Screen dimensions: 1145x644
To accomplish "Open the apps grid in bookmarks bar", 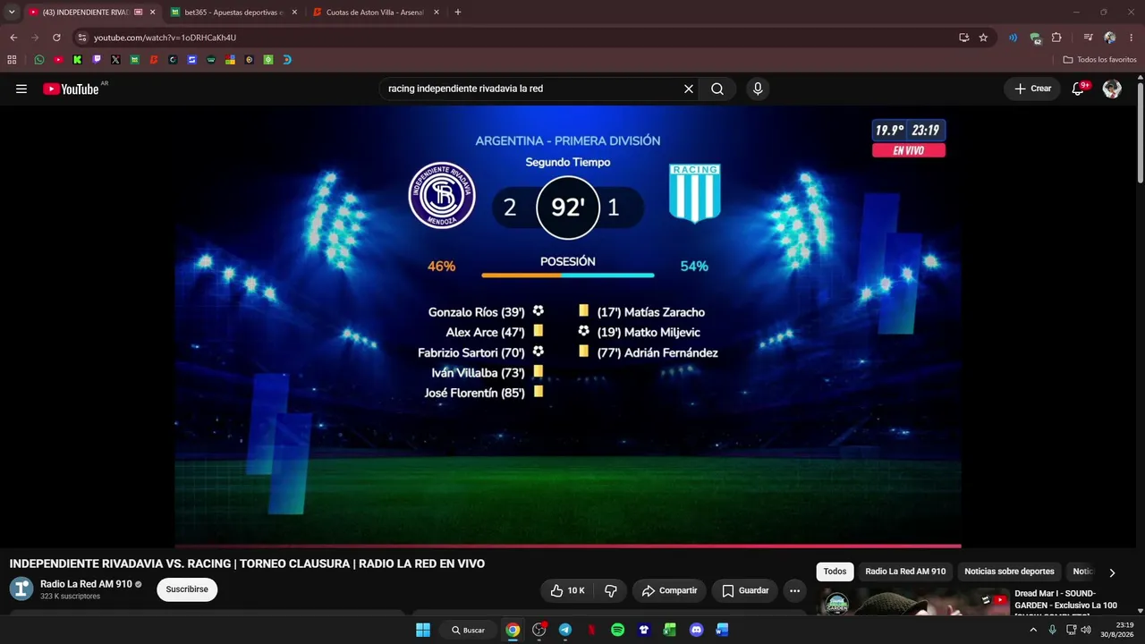I will [12, 60].
